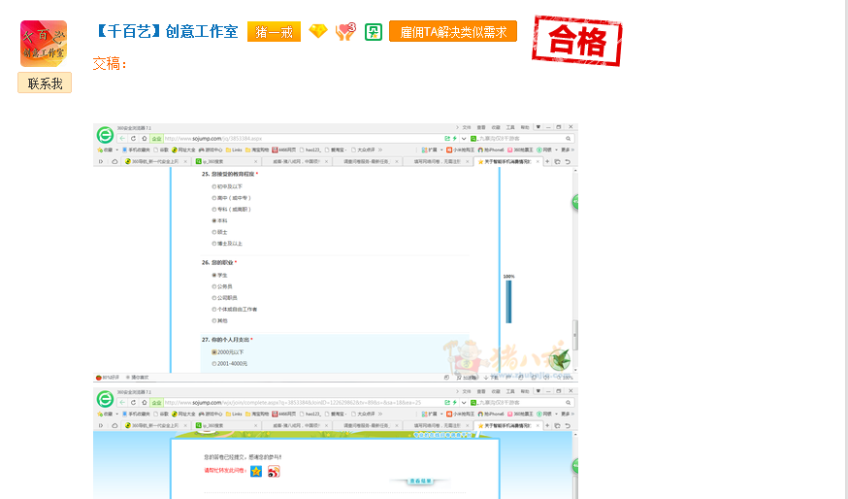Click the yellow diamond badge icon
848x499 pixels.
[317, 32]
